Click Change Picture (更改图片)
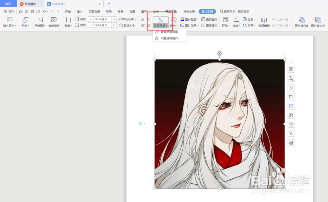The width and height of the screenshot is (328, 202). [209, 19]
